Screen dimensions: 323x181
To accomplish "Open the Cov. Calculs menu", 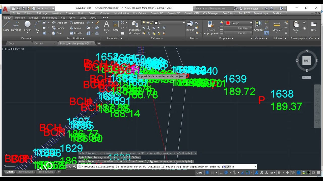I will click(140, 13).
